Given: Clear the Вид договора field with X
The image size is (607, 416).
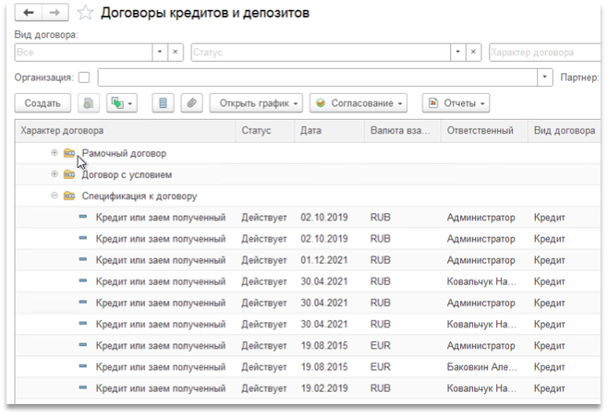Looking at the screenshot, I should click(176, 53).
